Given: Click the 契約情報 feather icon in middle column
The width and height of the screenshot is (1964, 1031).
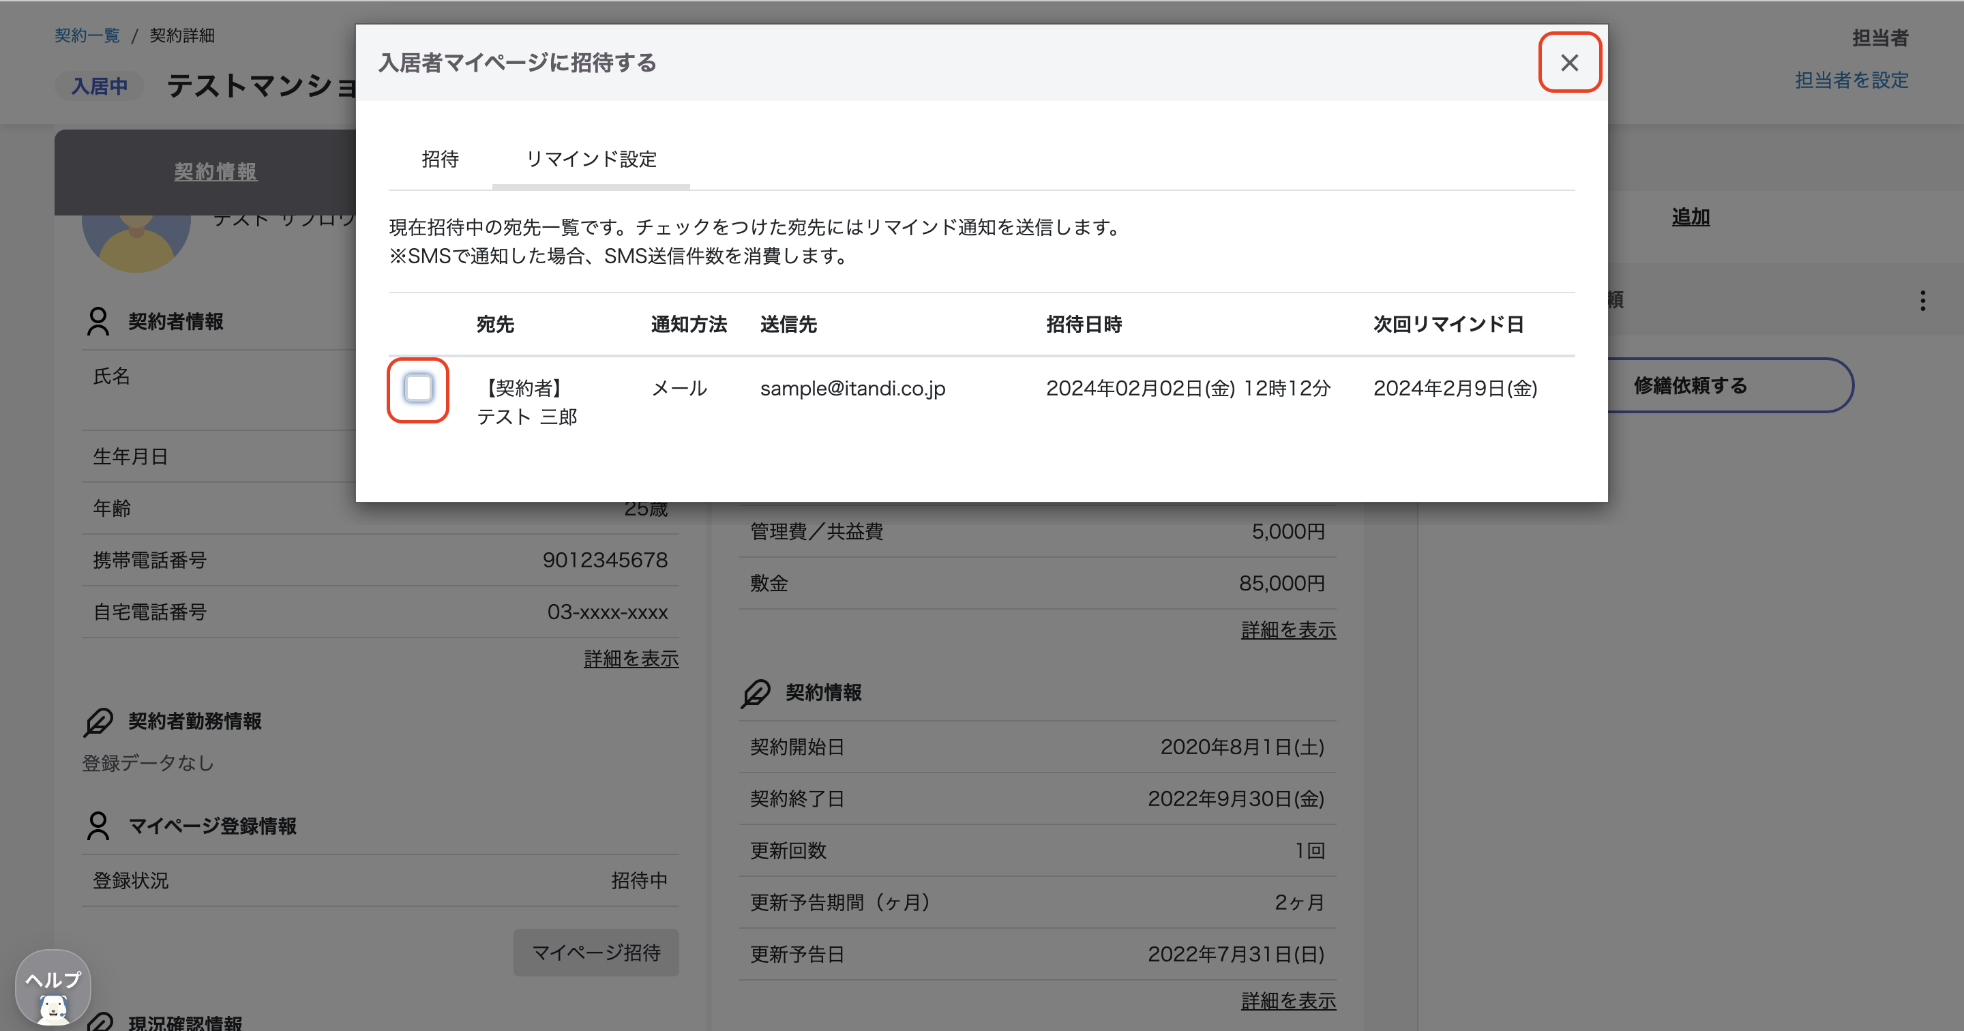Looking at the screenshot, I should 755,693.
